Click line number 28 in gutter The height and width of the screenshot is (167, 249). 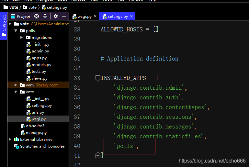pyautogui.click(x=77, y=29)
